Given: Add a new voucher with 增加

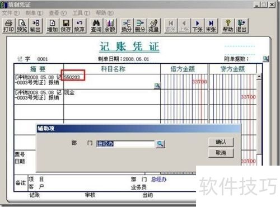Looking at the screenshot, I should point(53,26).
